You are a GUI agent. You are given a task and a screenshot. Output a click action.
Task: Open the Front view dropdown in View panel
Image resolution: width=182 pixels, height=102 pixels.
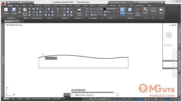(111, 12)
